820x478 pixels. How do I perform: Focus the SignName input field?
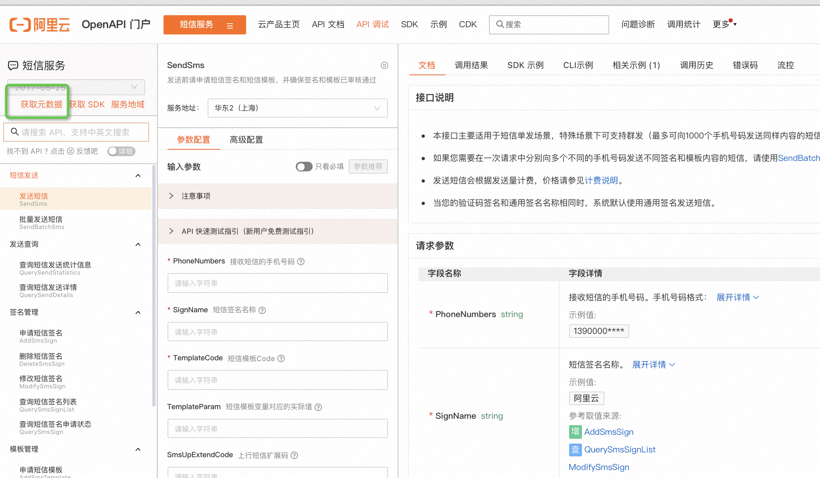pos(277,332)
